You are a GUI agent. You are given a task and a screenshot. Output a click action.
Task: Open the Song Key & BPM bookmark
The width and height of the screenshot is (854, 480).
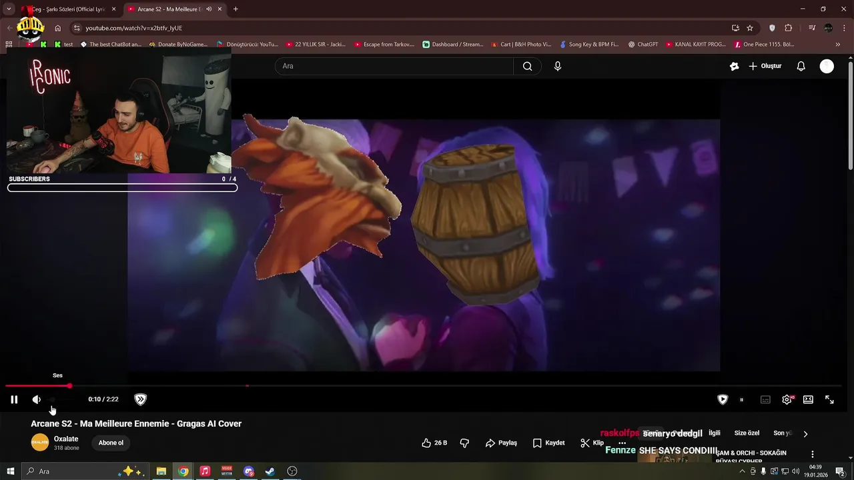589,45
